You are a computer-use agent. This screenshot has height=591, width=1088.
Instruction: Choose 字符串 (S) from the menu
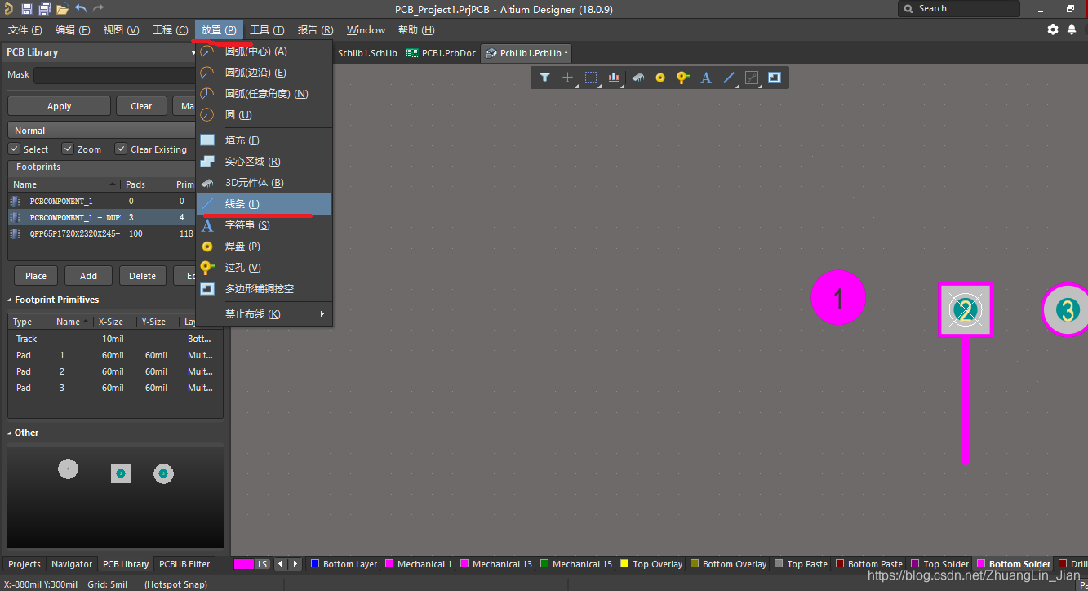[264, 225]
